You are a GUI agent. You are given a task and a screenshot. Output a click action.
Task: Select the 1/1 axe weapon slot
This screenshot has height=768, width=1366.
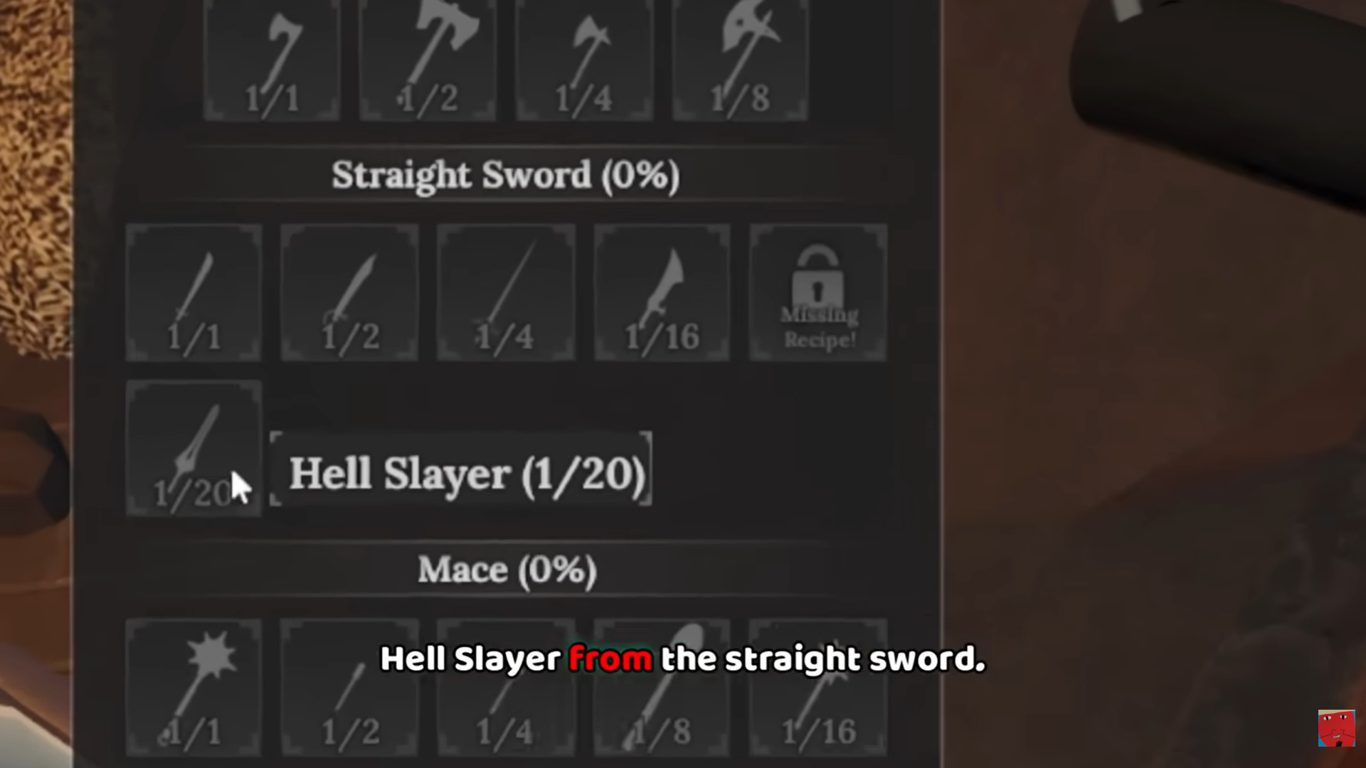coord(272,60)
